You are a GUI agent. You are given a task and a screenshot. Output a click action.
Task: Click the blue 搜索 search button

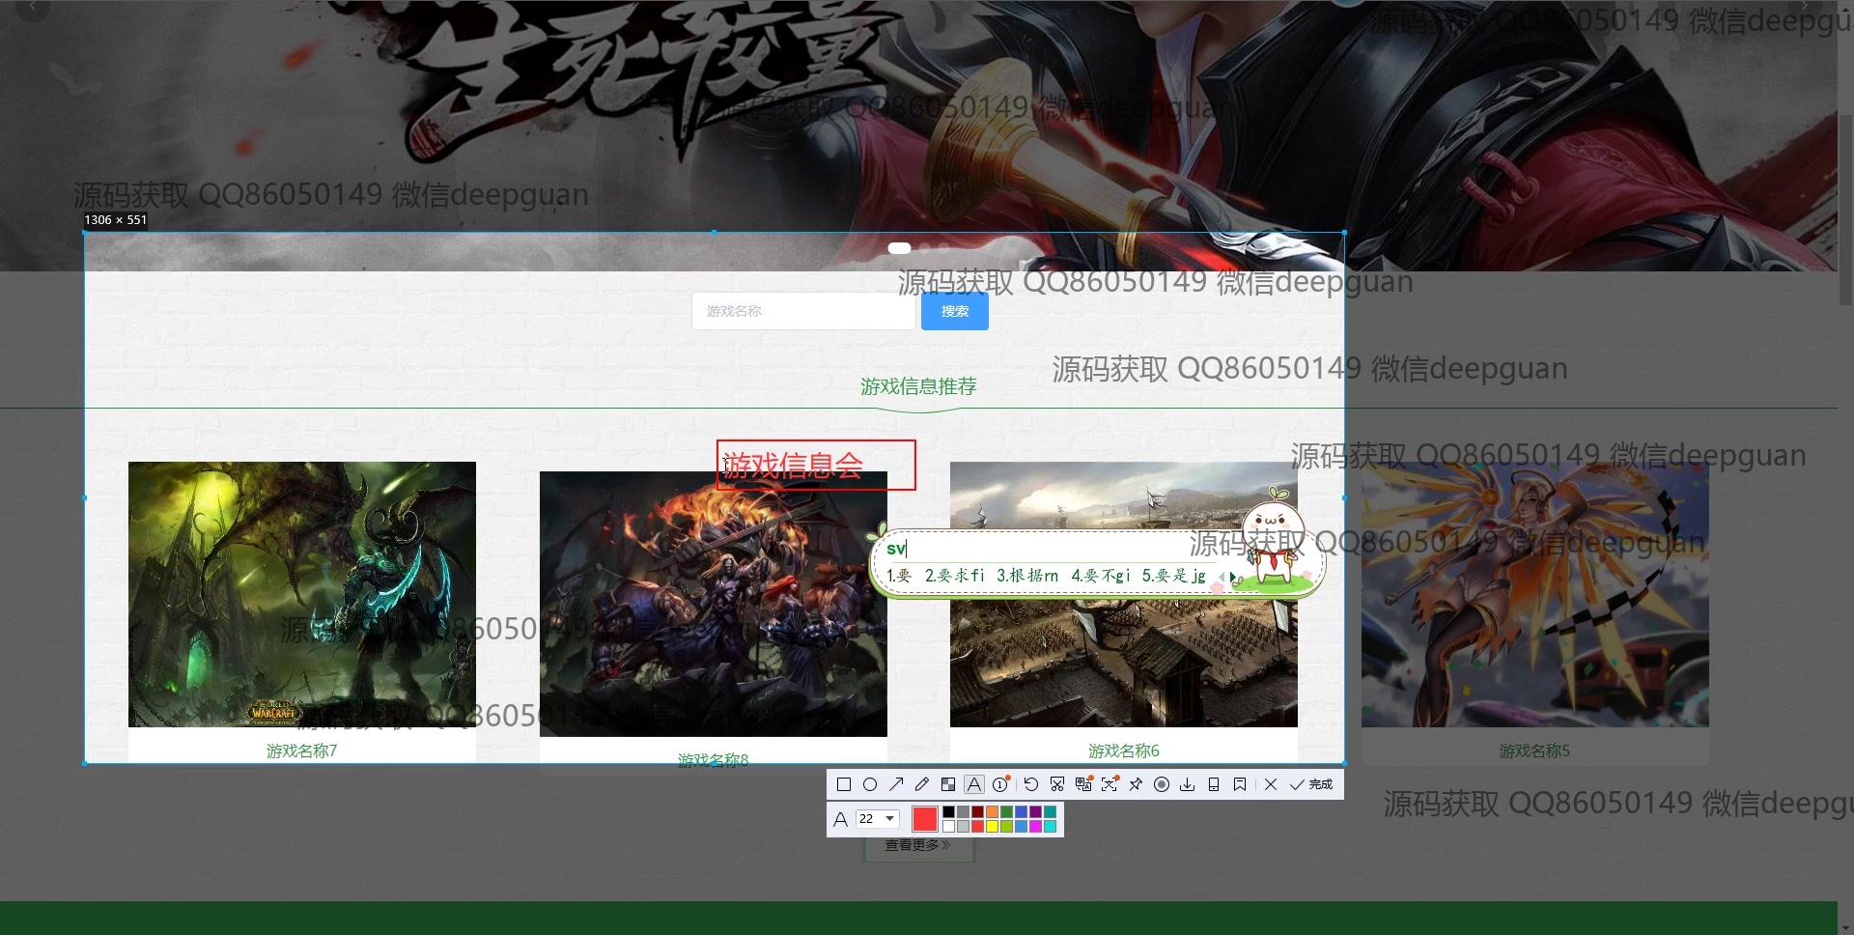click(x=955, y=311)
